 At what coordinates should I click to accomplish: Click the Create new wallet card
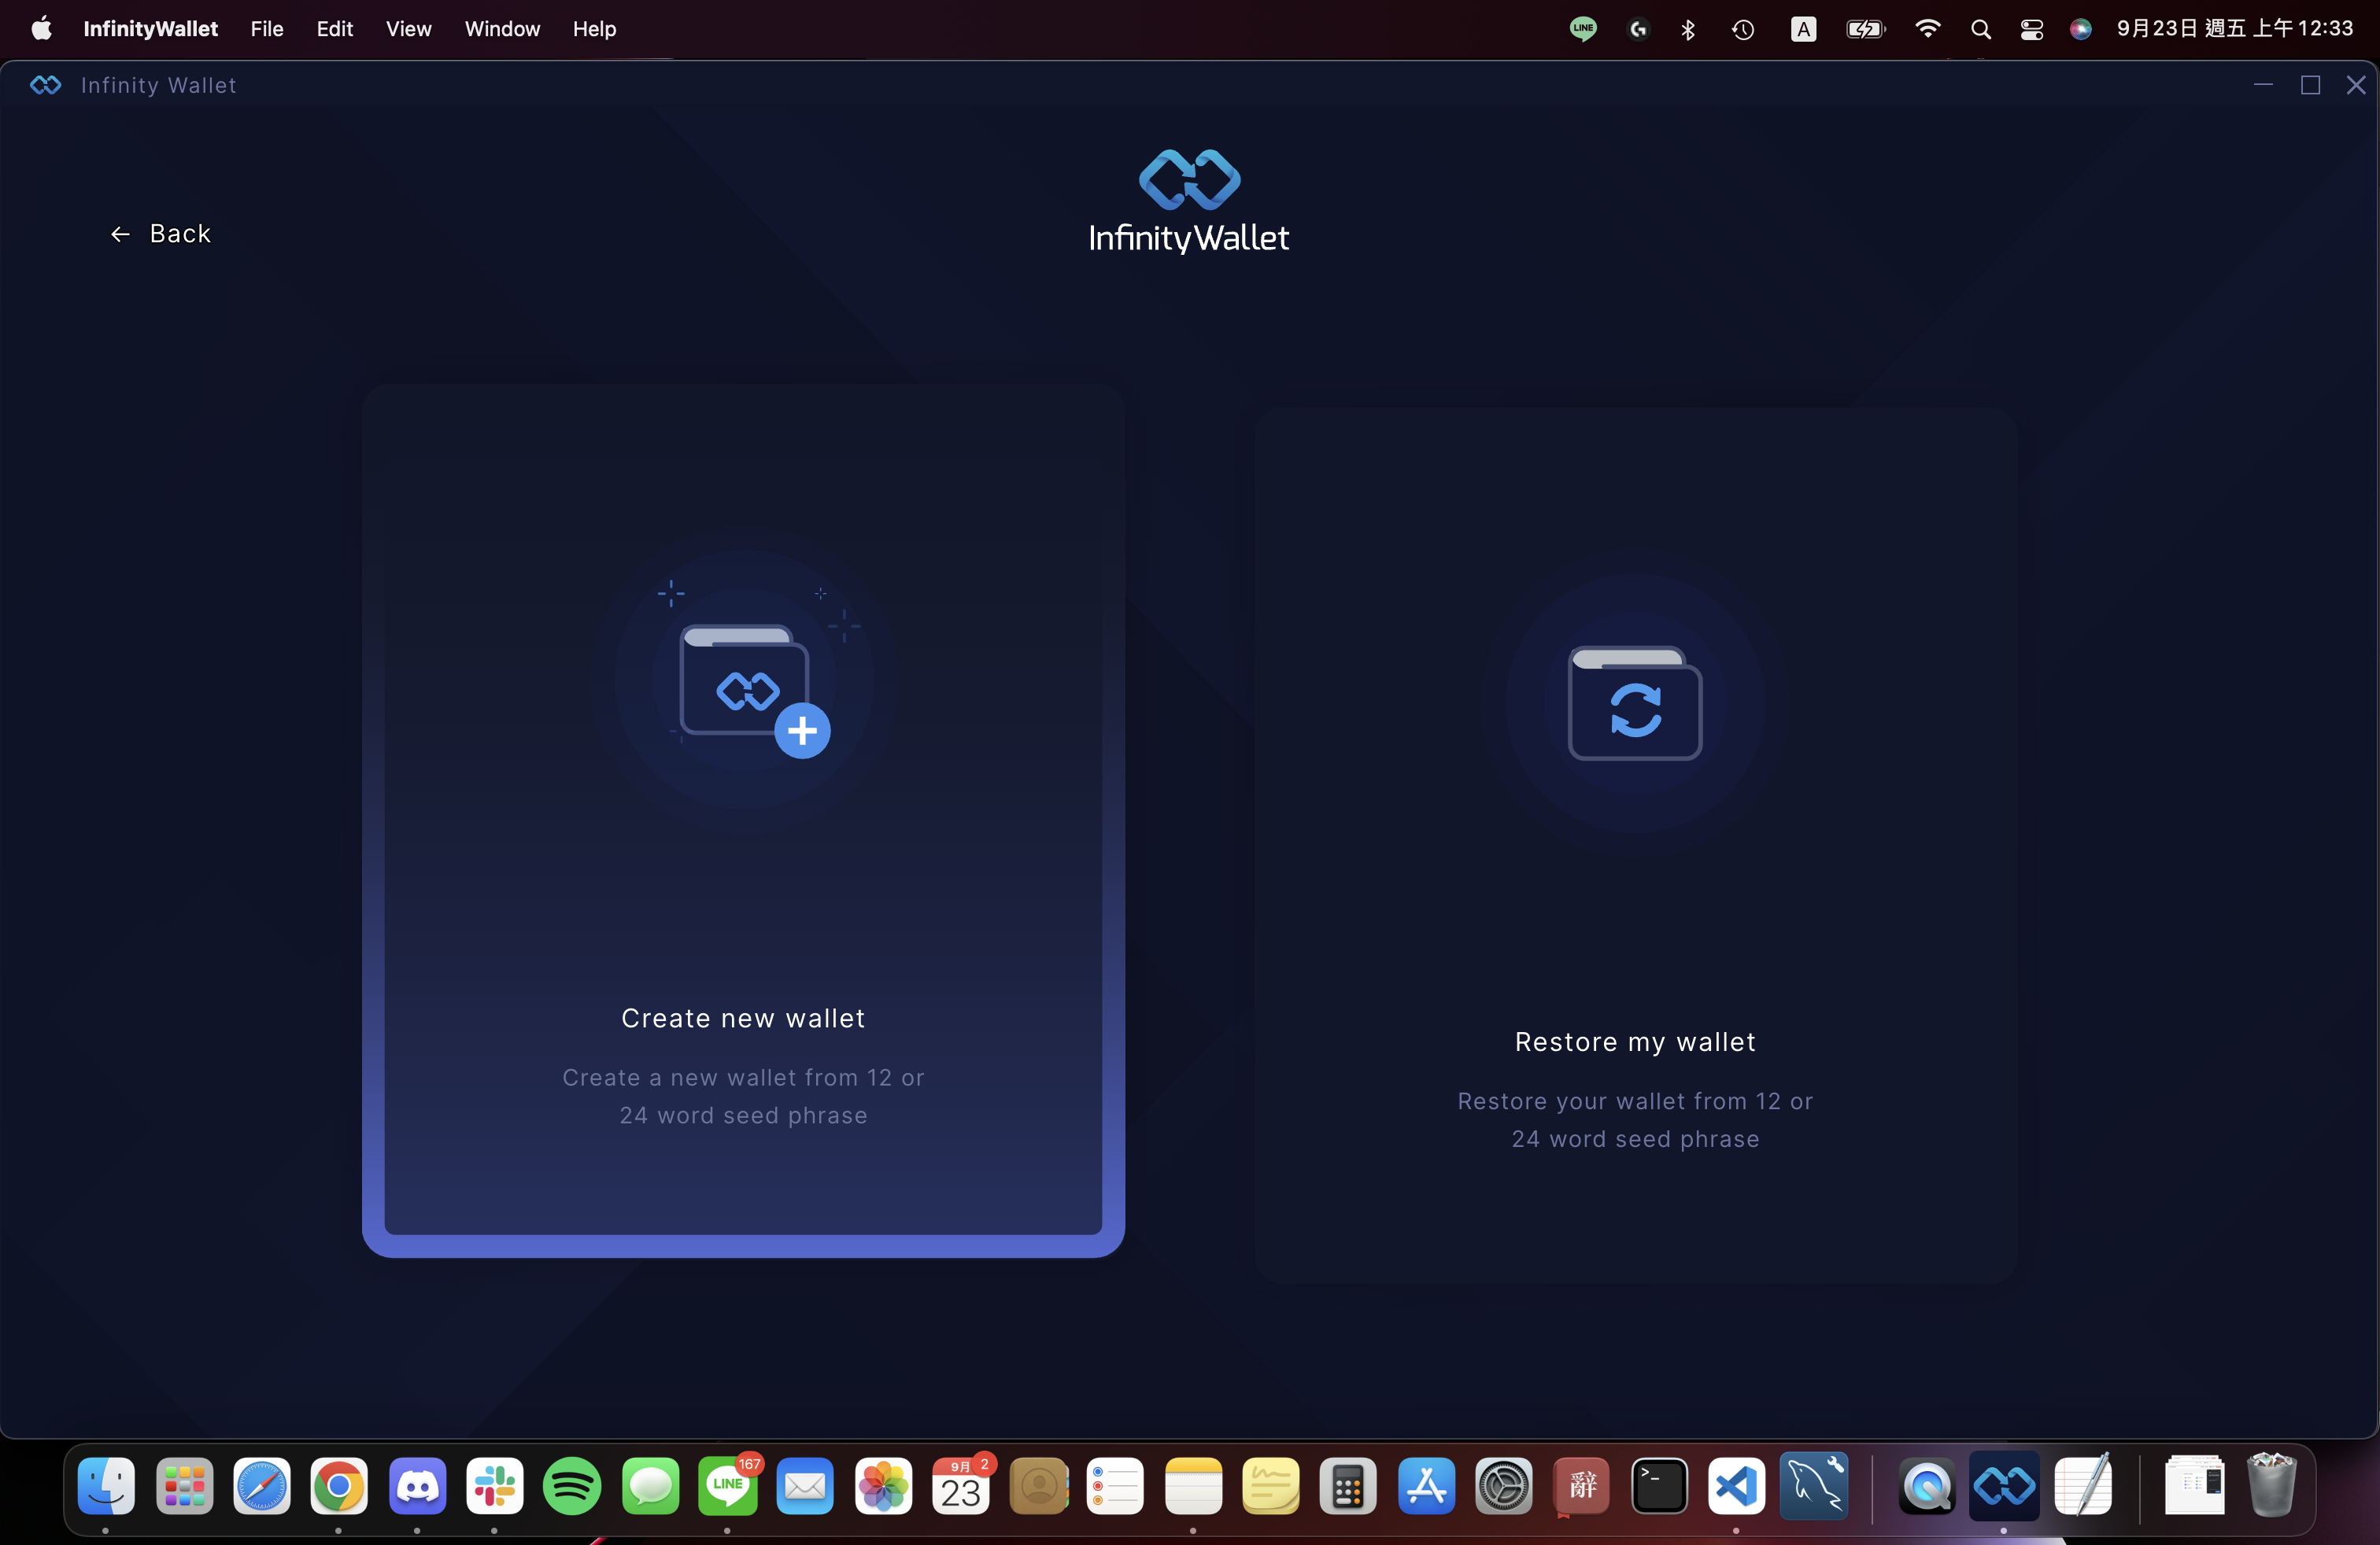[743, 1017]
